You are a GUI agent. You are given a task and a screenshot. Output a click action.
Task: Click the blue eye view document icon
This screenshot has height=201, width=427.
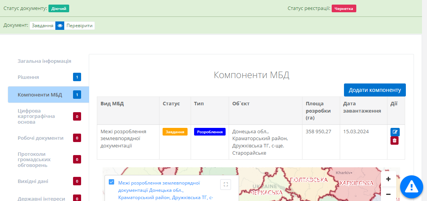tap(60, 26)
